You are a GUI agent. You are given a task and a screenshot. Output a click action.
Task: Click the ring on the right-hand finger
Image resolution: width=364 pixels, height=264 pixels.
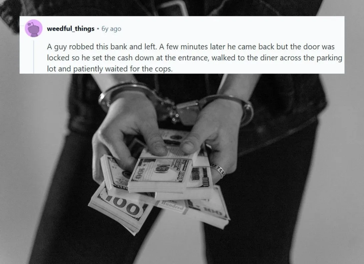pos(218,171)
